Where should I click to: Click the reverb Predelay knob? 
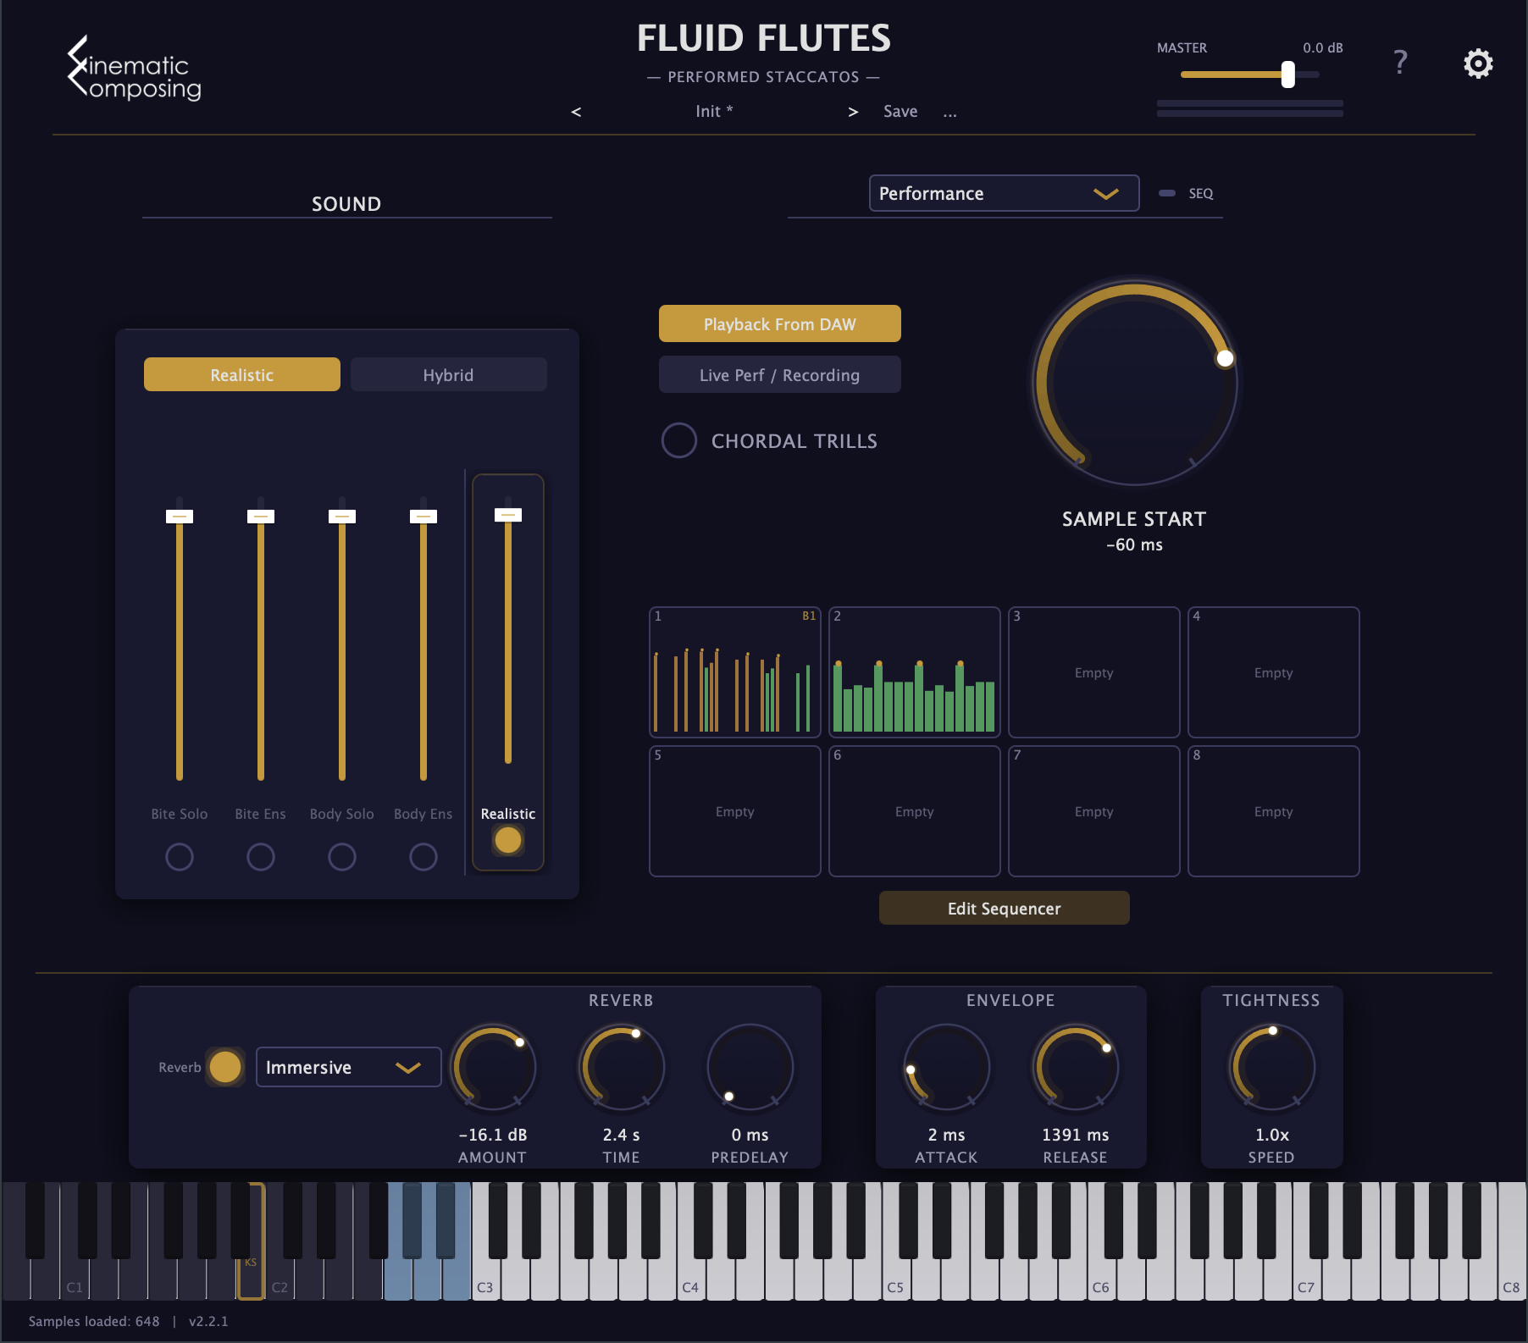[750, 1067]
